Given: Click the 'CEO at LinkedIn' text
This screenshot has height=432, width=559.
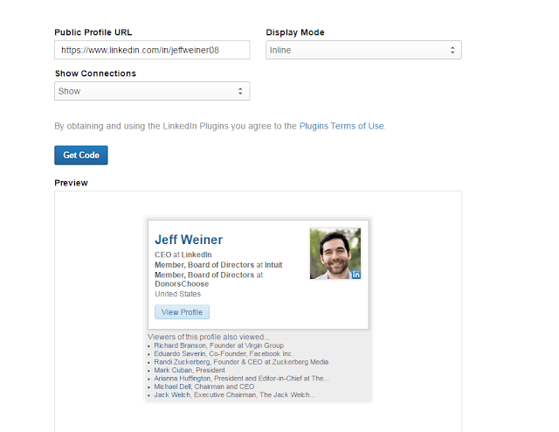Looking at the screenshot, I should pos(183,254).
